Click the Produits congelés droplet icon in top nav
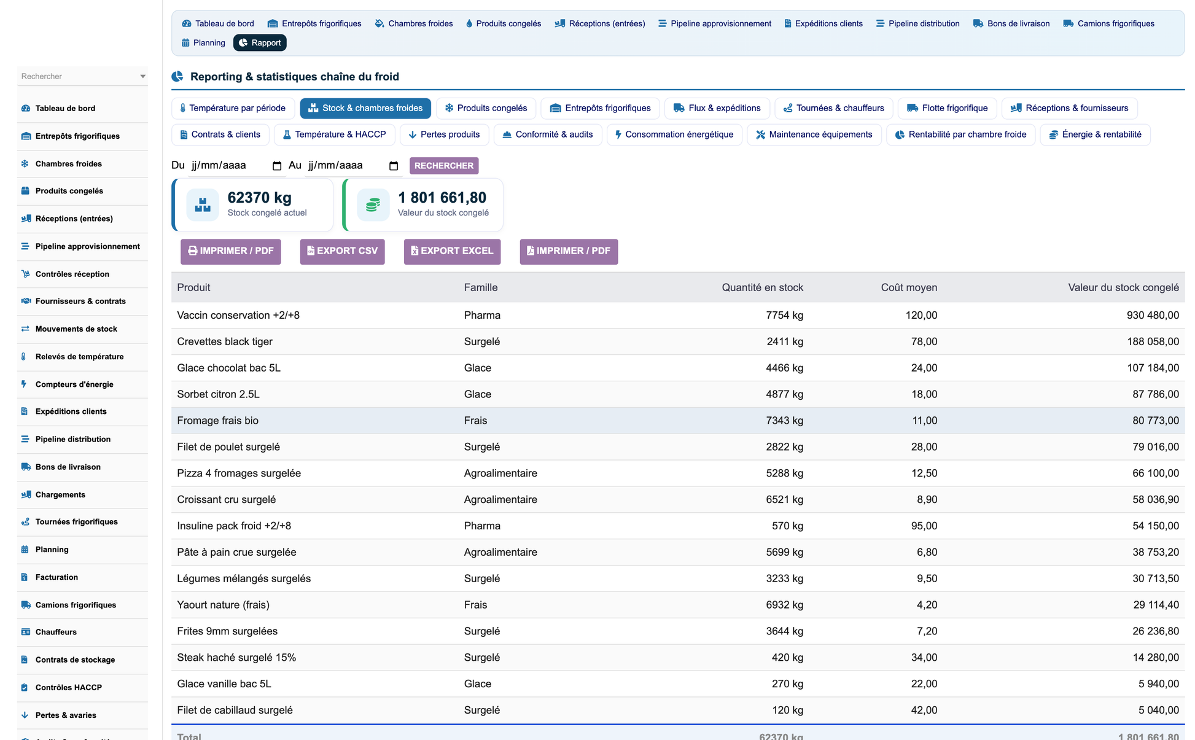Image resolution: width=1195 pixels, height=740 pixels. 469,23
